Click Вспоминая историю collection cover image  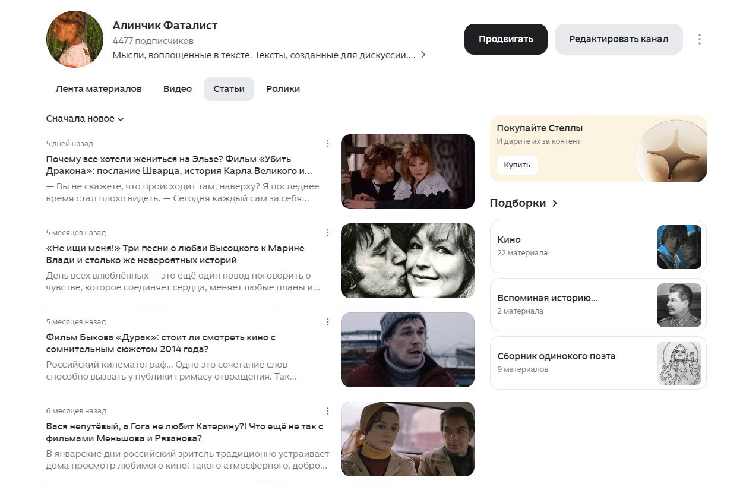679,305
